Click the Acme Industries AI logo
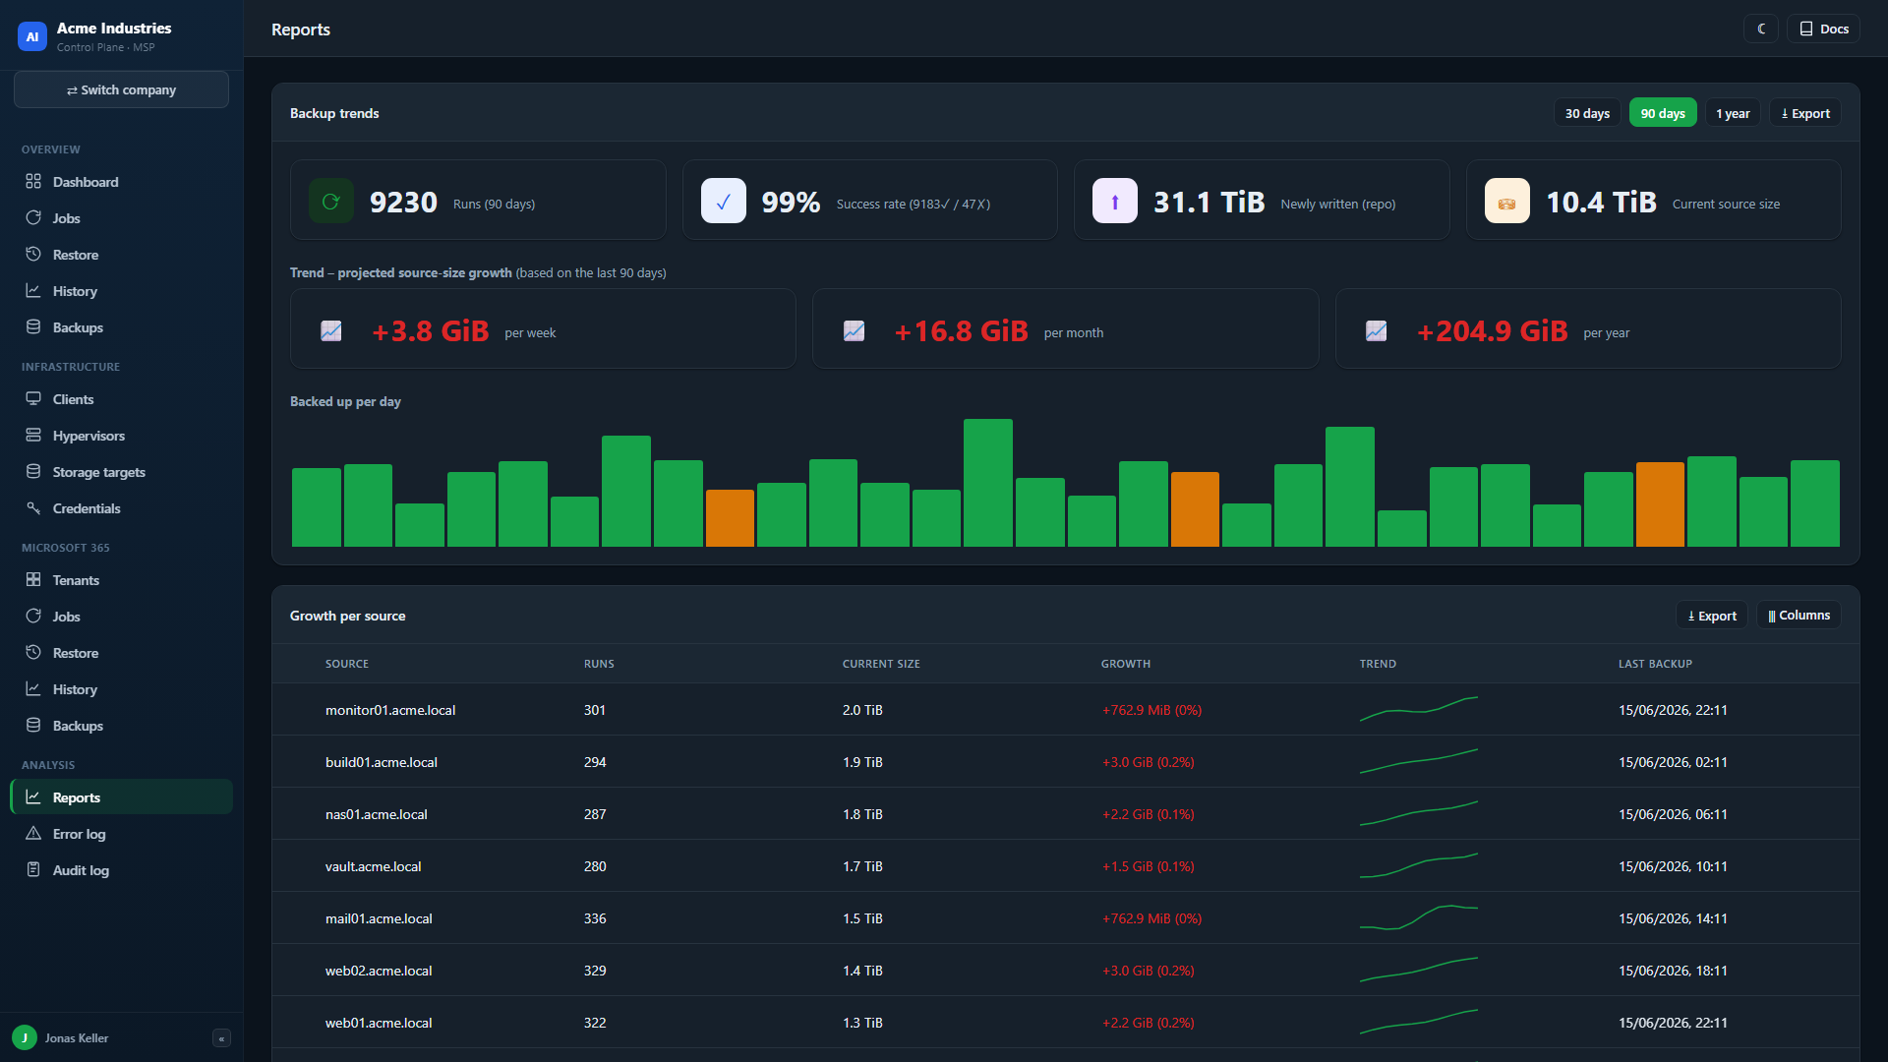 (x=32, y=36)
